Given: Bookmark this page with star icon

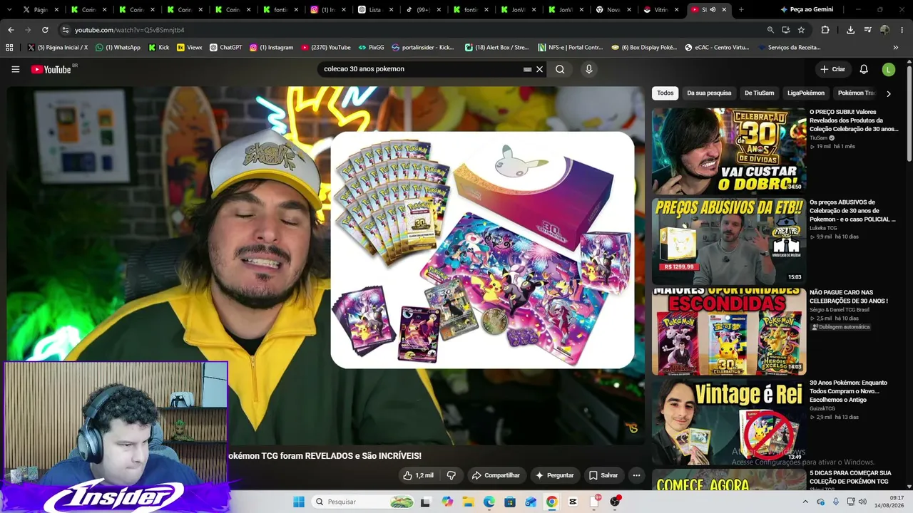Looking at the screenshot, I should click(x=801, y=30).
